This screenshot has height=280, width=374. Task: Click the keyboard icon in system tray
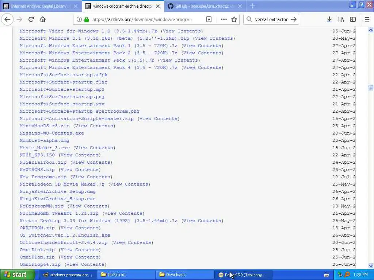327,275
